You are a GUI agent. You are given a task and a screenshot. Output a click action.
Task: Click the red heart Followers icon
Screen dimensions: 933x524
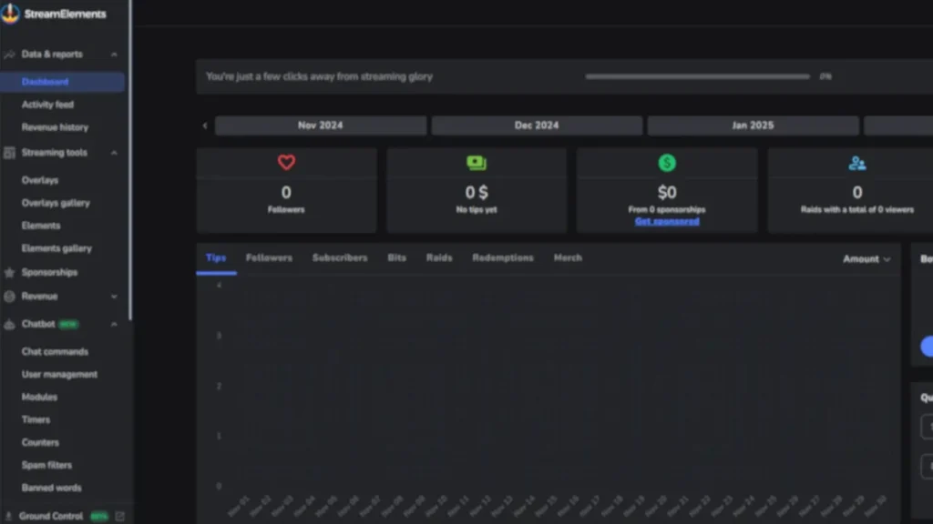coord(286,163)
